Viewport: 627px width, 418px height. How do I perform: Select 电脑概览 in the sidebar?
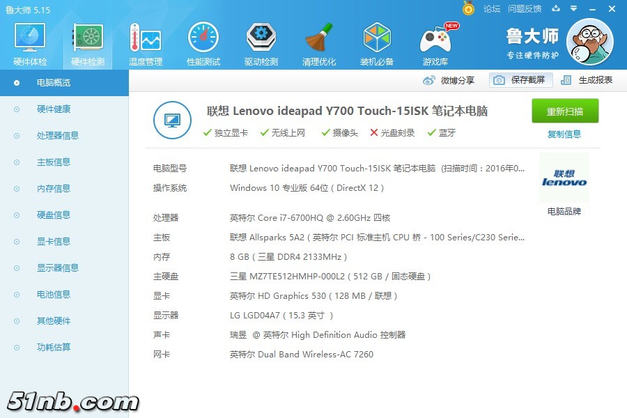tap(64, 83)
